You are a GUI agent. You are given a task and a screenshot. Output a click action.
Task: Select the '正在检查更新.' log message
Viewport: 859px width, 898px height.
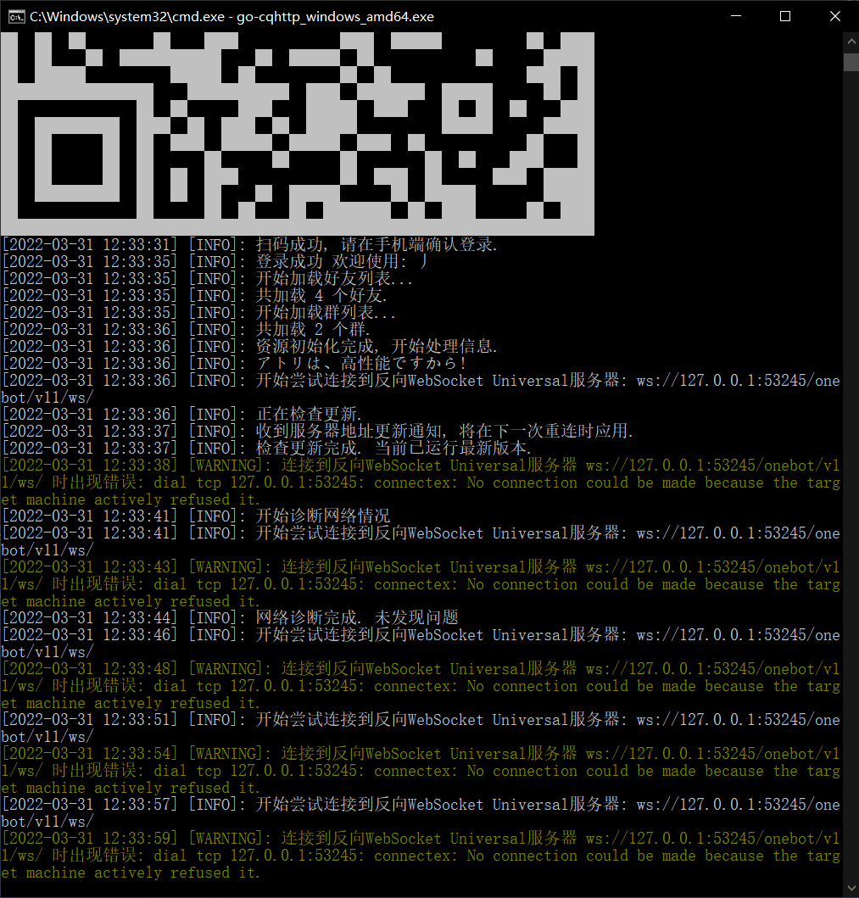(309, 414)
